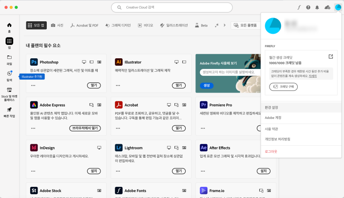Click the Acrobat app icon
344x198 pixels.
pos(119,105)
